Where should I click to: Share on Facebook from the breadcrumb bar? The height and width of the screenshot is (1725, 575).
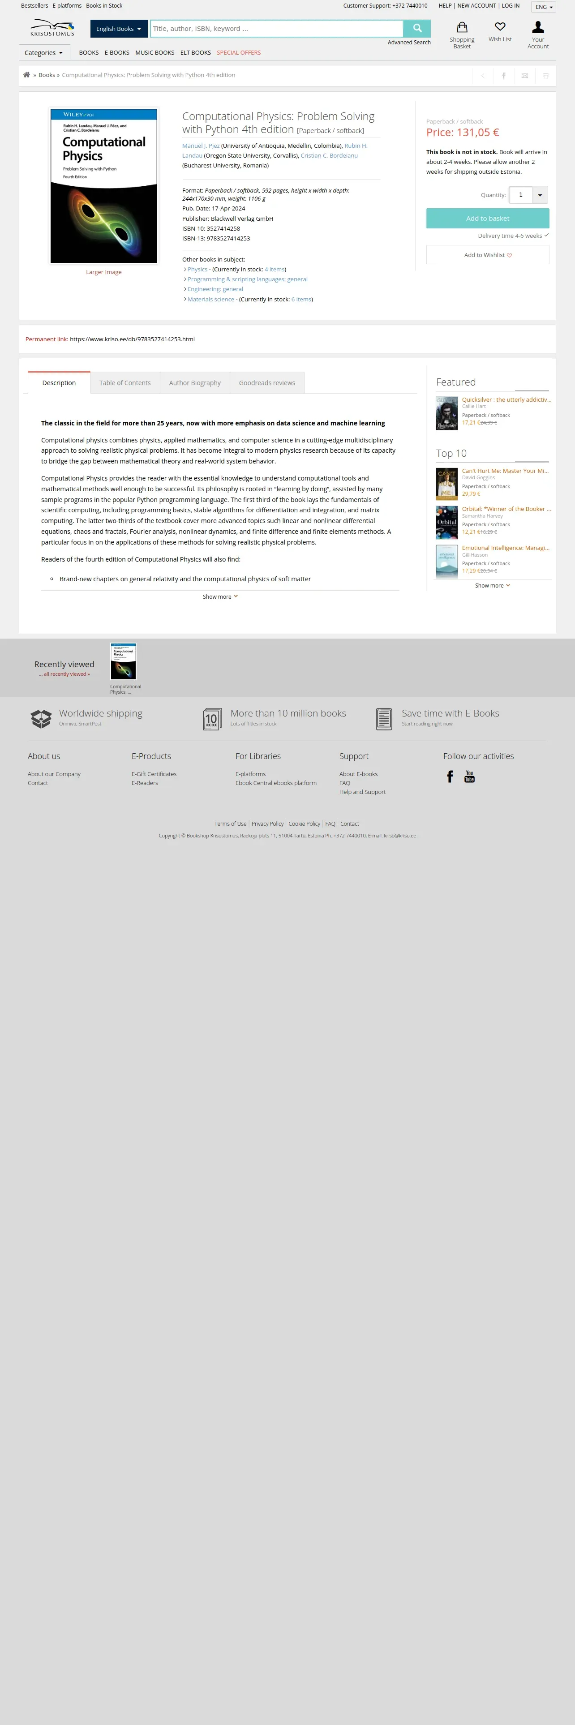click(x=503, y=76)
